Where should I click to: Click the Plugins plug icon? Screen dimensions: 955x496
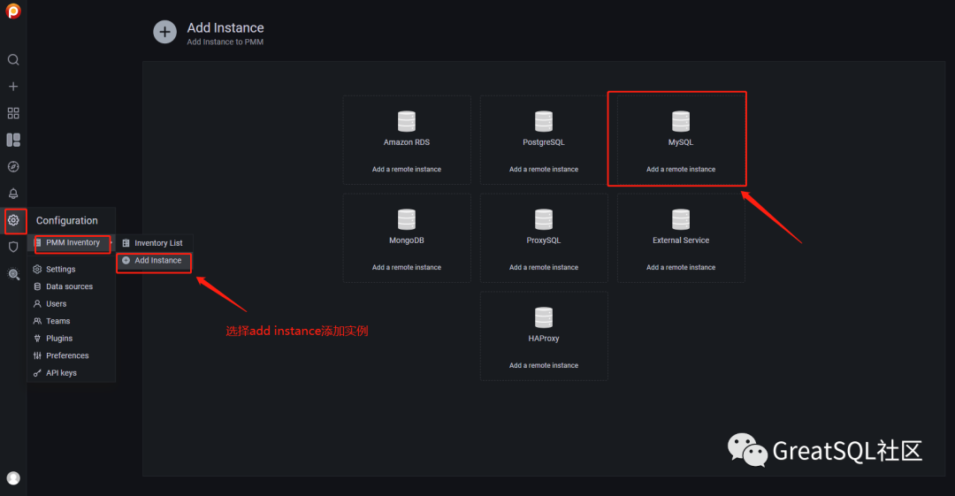(37, 338)
